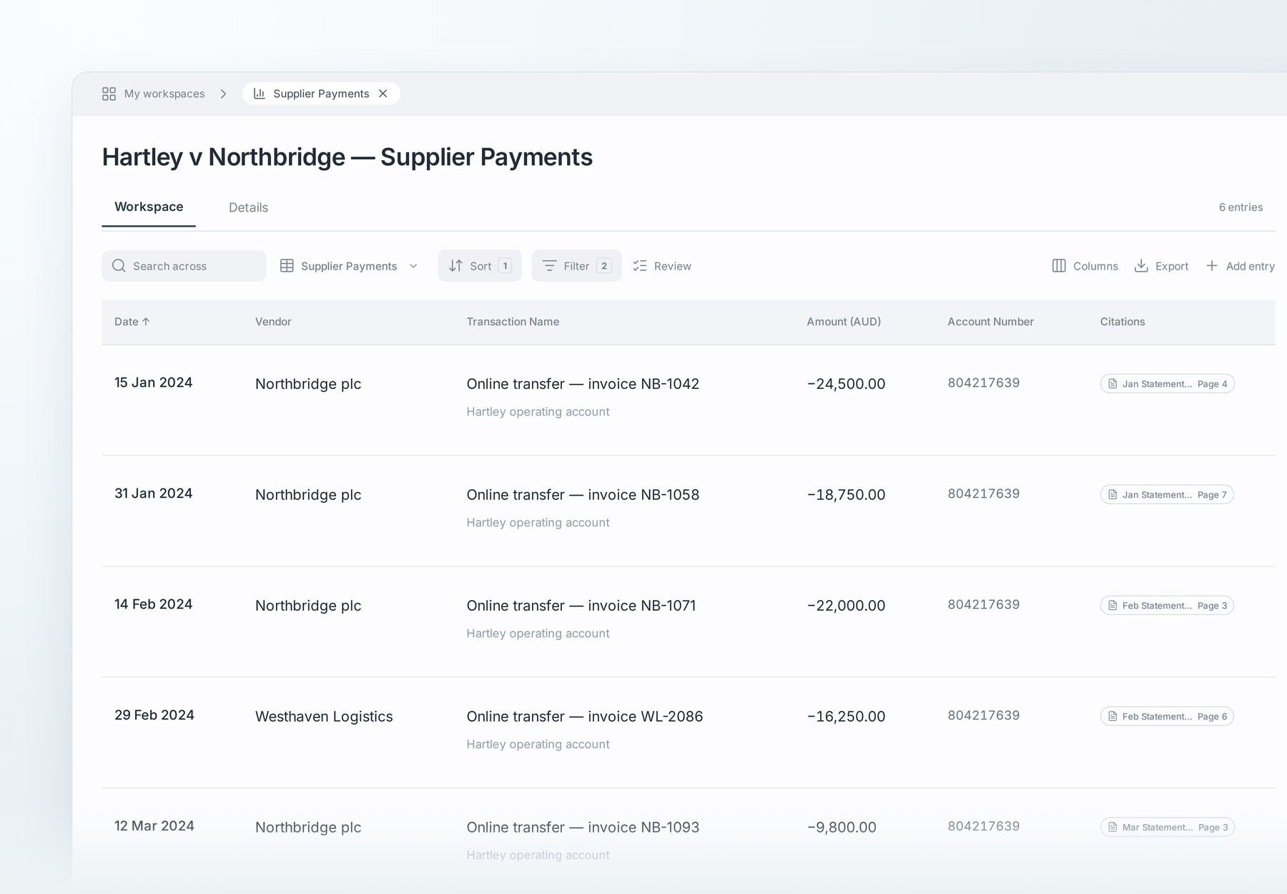Click invoice WL-2086 transaction name
1287x894 pixels.
(x=585, y=717)
